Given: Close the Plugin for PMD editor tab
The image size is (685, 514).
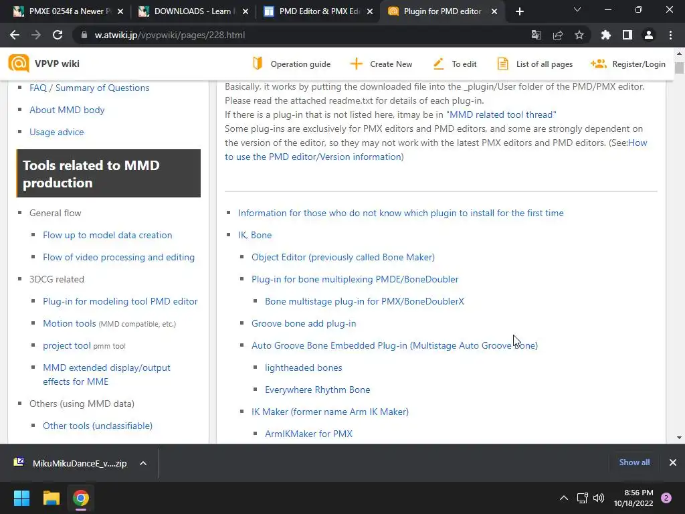Looking at the screenshot, I should 494,11.
